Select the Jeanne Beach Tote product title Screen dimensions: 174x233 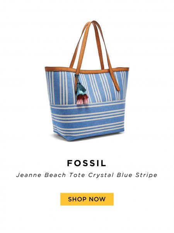(x=87, y=175)
